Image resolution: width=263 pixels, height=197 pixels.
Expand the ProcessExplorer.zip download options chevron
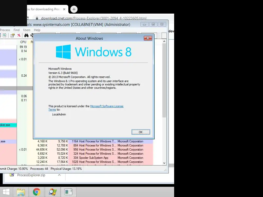click(59, 175)
